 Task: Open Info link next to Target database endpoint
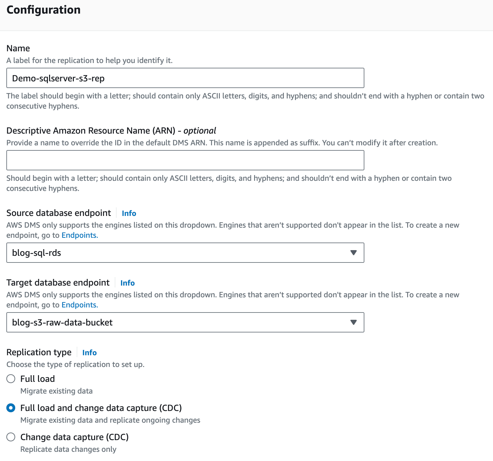click(x=127, y=283)
